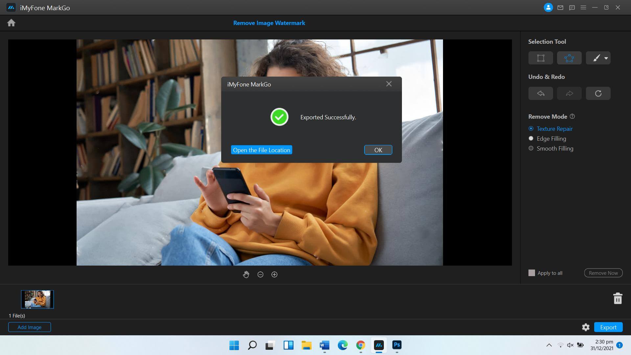Click the Add Image button
The image size is (631, 355).
(x=30, y=327)
